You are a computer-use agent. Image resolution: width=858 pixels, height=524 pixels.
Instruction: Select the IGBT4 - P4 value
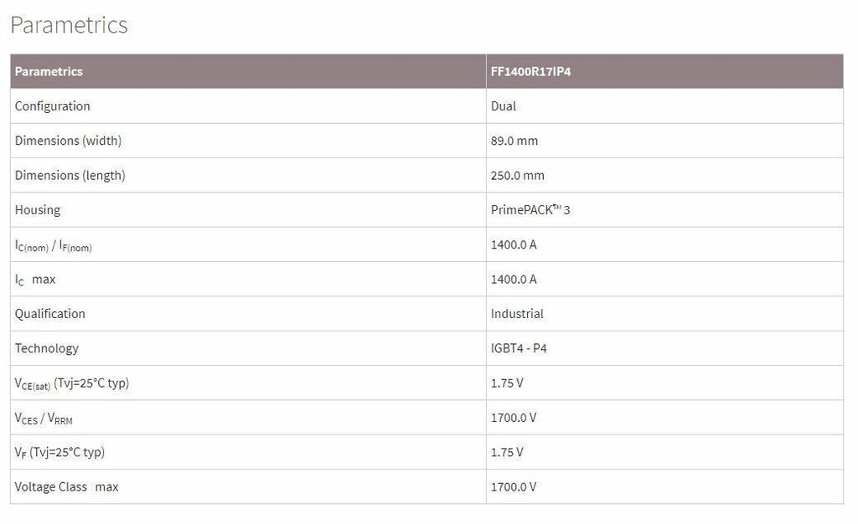pyautogui.click(x=519, y=348)
